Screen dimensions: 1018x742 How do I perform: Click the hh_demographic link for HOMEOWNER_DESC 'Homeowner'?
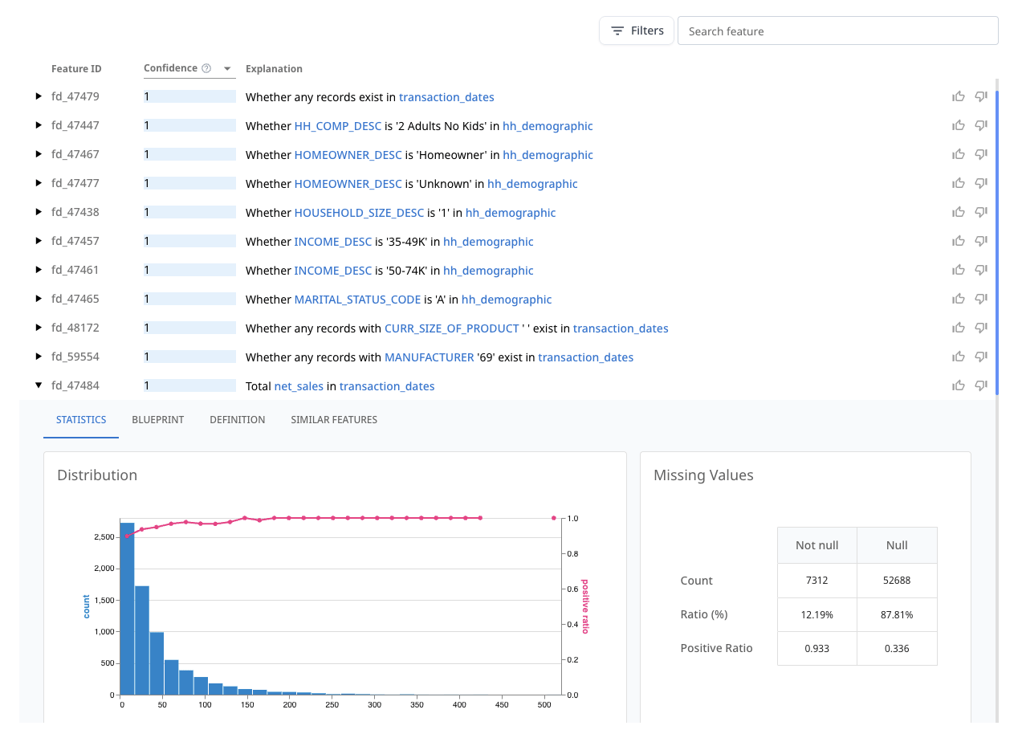[x=548, y=154]
